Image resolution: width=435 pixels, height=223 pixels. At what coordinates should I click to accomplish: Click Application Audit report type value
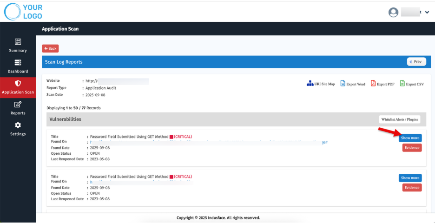tap(101, 88)
